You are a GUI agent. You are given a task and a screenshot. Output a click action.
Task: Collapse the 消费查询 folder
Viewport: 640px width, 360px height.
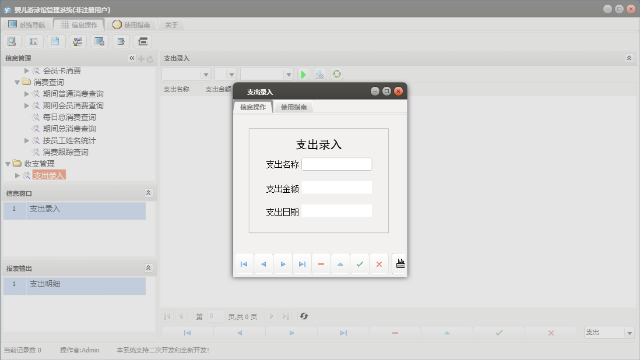pyautogui.click(x=17, y=82)
